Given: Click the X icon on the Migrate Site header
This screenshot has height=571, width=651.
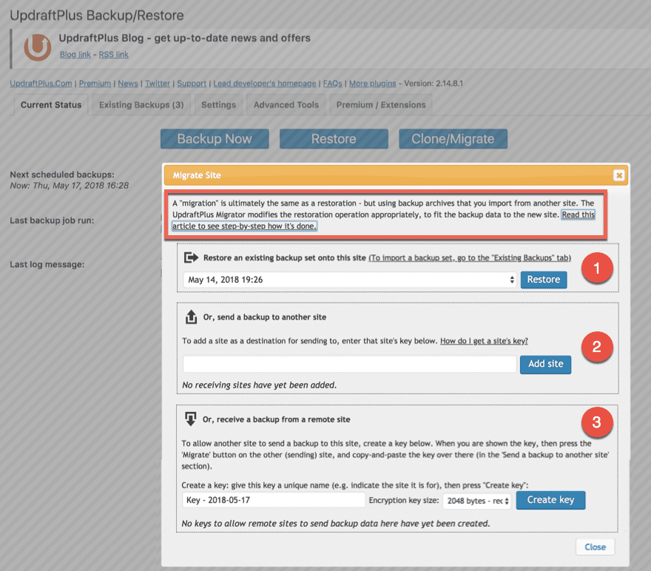Looking at the screenshot, I should tap(619, 175).
